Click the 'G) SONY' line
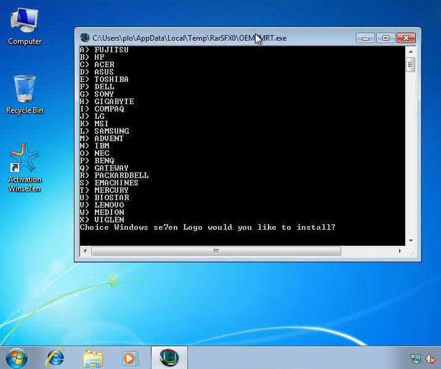The height and width of the screenshot is (369, 441). tap(97, 94)
